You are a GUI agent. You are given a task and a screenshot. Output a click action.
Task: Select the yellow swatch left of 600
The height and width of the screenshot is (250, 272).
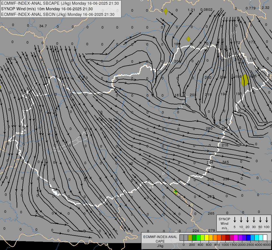[x=207, y=238]
